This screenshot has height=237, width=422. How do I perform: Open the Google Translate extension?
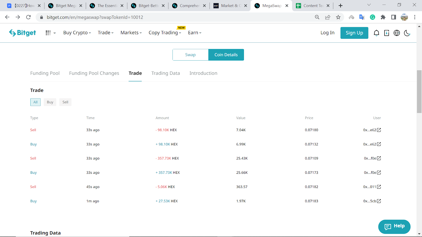pyautogui.click(x=362, y=17)
